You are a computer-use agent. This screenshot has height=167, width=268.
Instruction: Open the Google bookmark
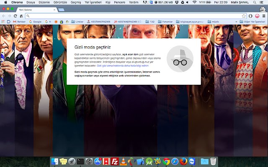pyautogui.click(x=35, y=22)
